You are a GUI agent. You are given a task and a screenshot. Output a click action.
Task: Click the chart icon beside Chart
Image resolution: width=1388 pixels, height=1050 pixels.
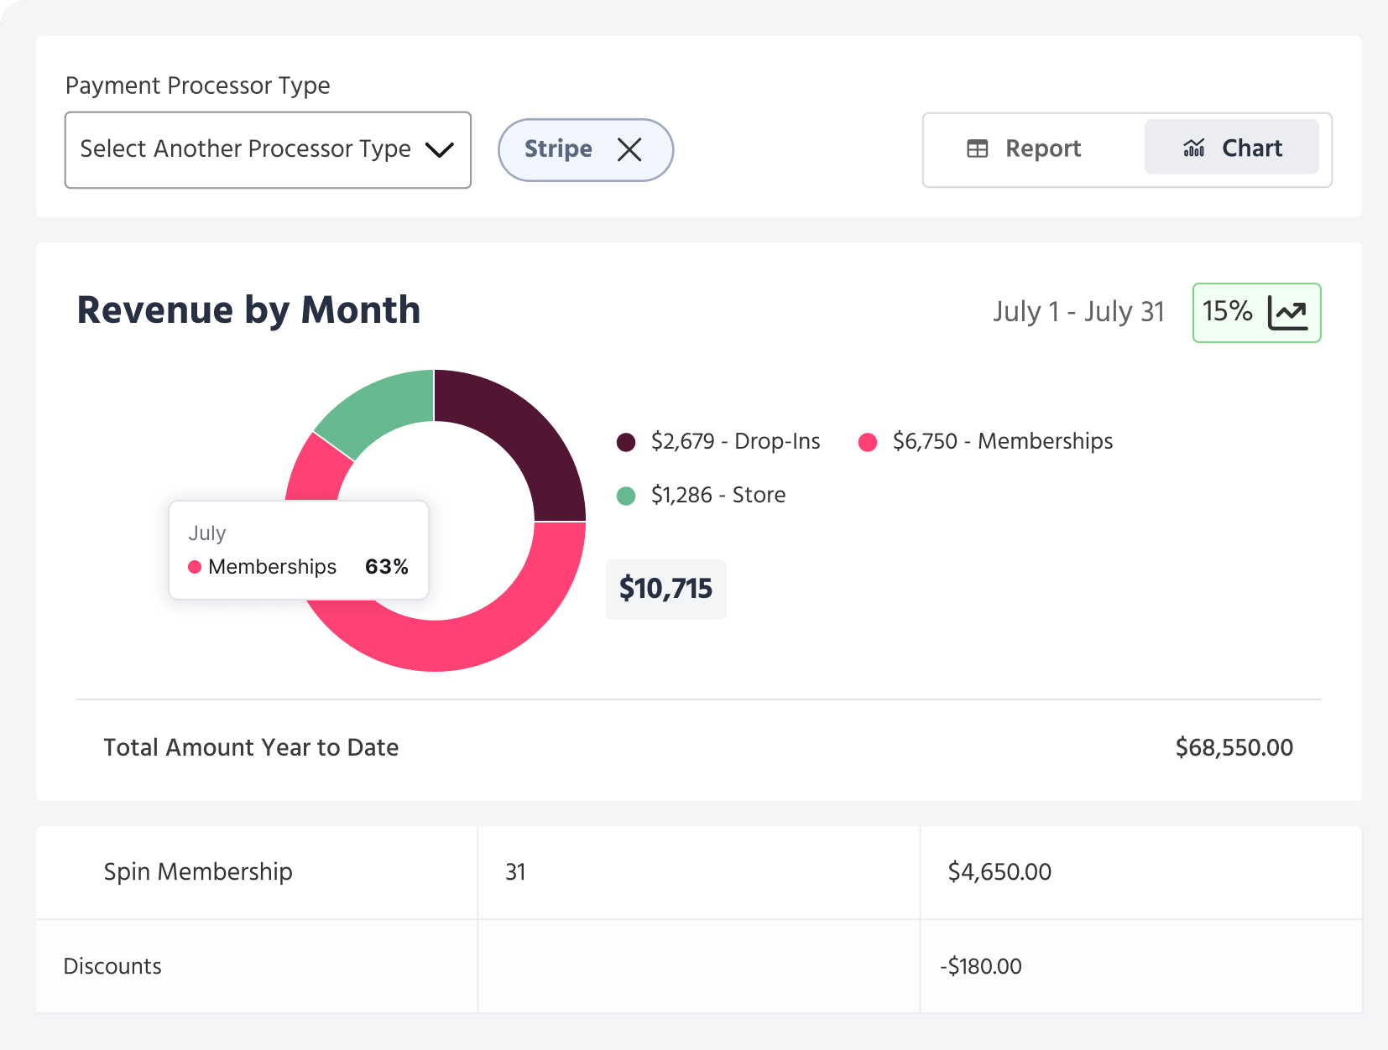pos(1194,148)
